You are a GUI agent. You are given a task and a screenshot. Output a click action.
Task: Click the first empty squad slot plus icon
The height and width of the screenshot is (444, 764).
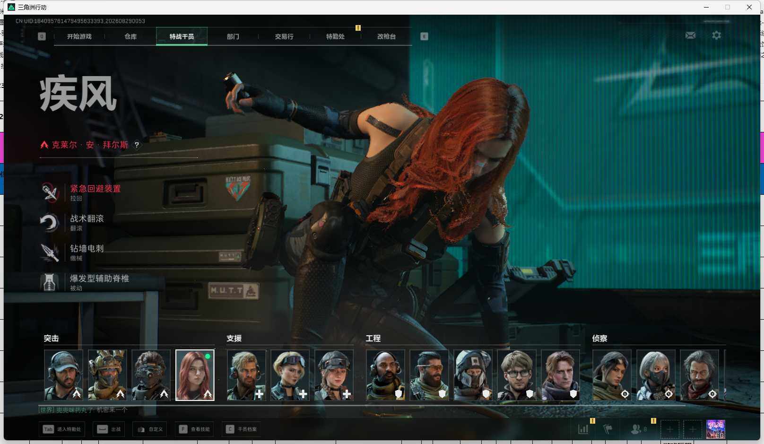[x=670, y=429]
